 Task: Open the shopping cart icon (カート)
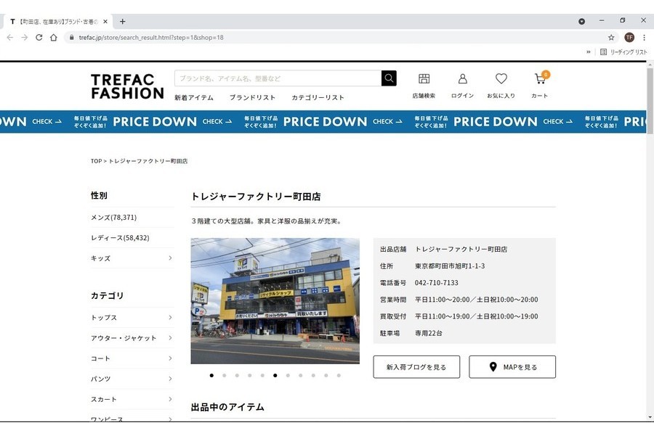[540, 86]
